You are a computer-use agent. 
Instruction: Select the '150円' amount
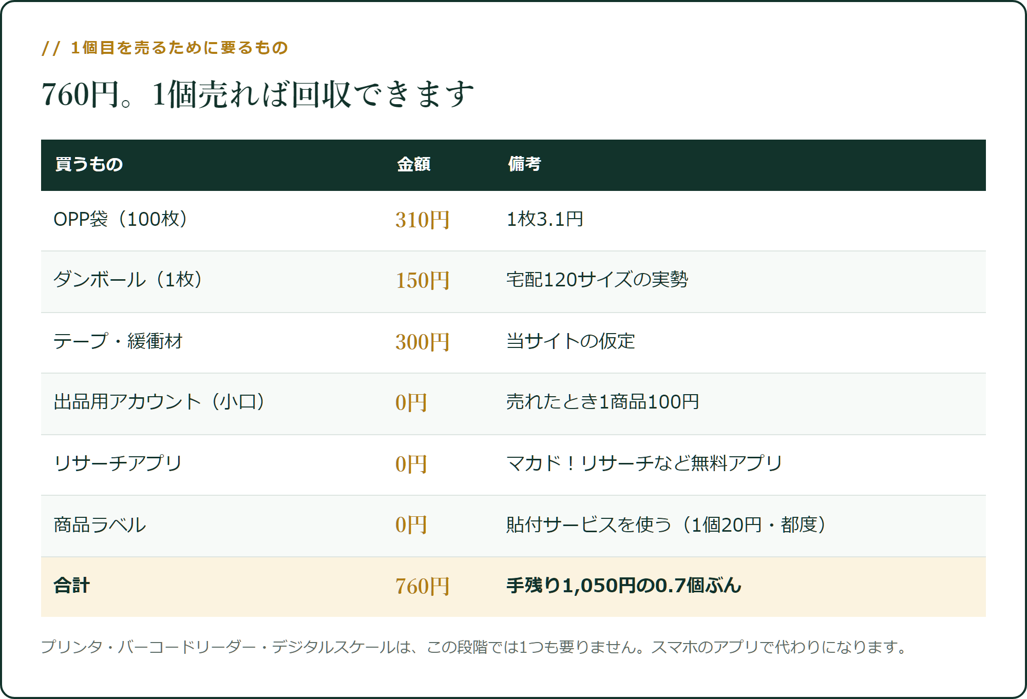click(x=422, y=281)
